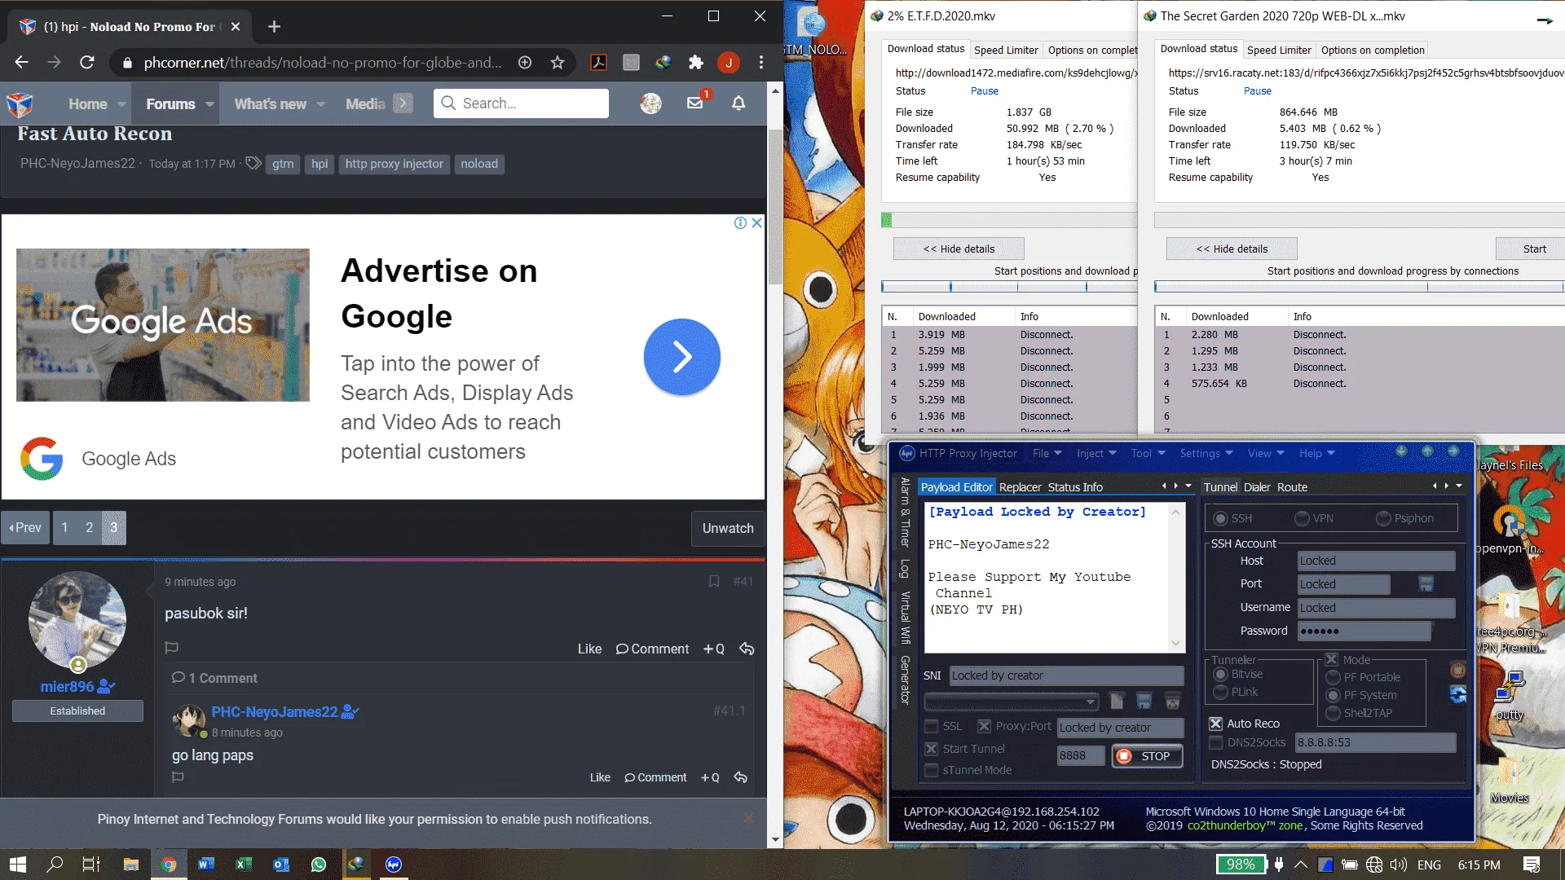Click the save icon next to the SSH Port field

[x=1426, y=583]
